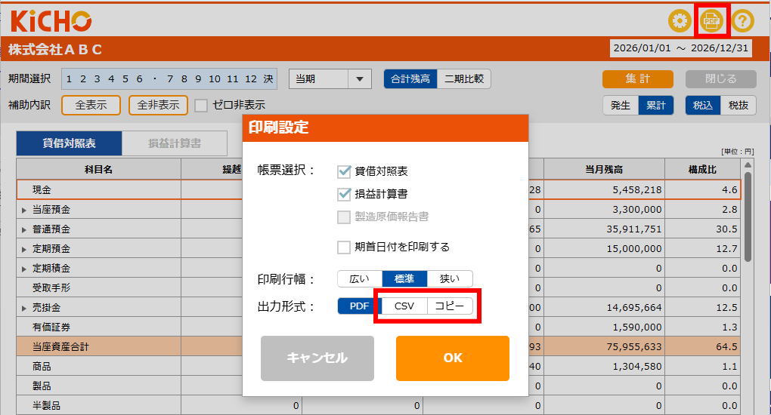This screenshot has height=415, width=771.
Task: Enable 期首日付を印刷する checkbox
Action: pyautogui.click(x=345, y=247)
